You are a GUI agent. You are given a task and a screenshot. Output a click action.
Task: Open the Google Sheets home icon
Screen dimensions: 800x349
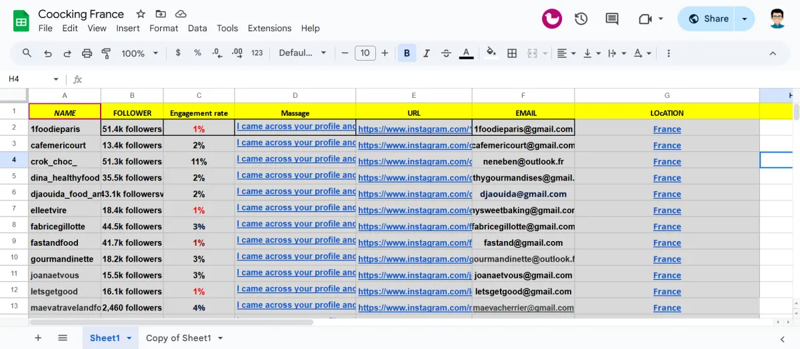point(21,21)
